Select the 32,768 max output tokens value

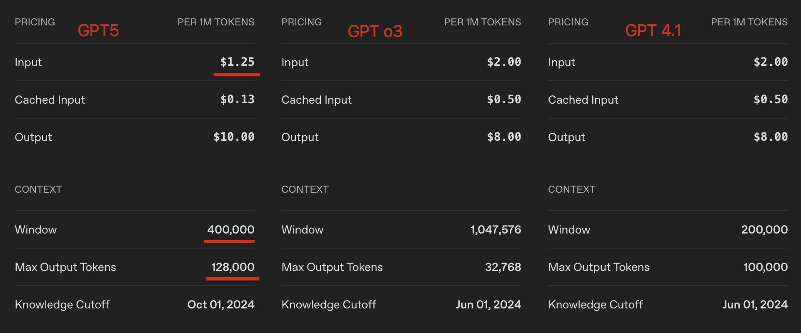pyautogui.click(x=503, y=267)
